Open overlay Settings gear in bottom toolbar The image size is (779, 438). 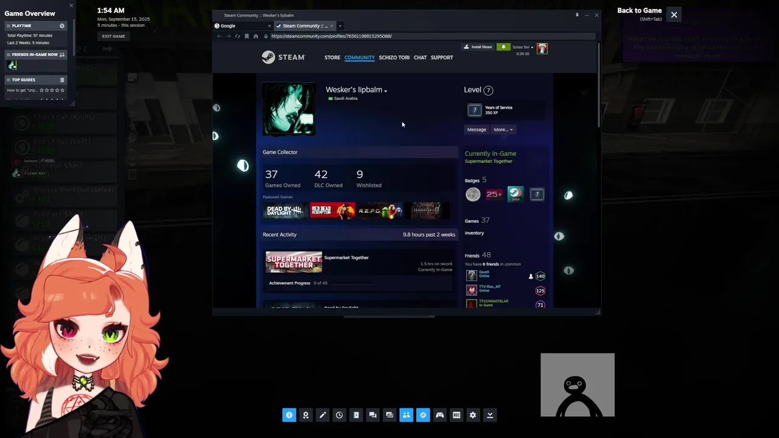point(473,415)
